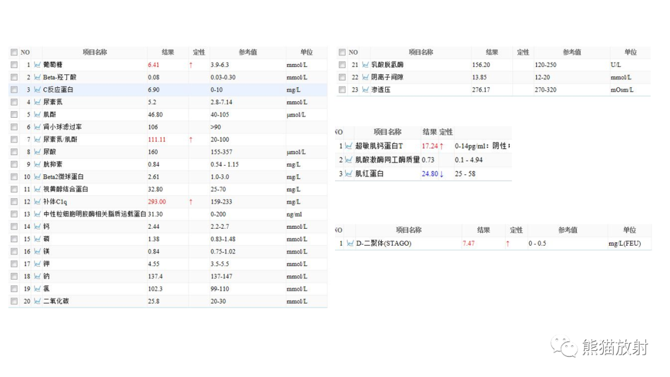Click the 7.47 D-dimer result
Image resolution: width=670 pixels, height=377 pixels.
tap(469, 243)
